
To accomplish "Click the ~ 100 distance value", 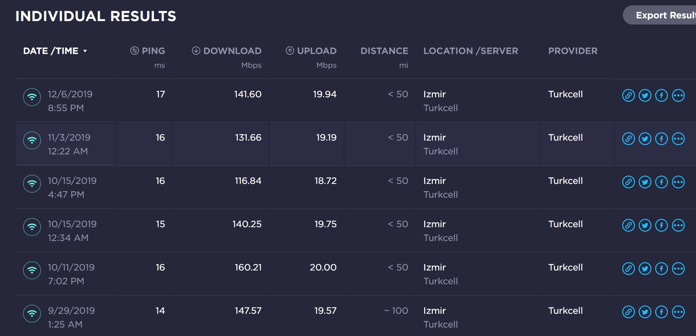I will 396,311.
